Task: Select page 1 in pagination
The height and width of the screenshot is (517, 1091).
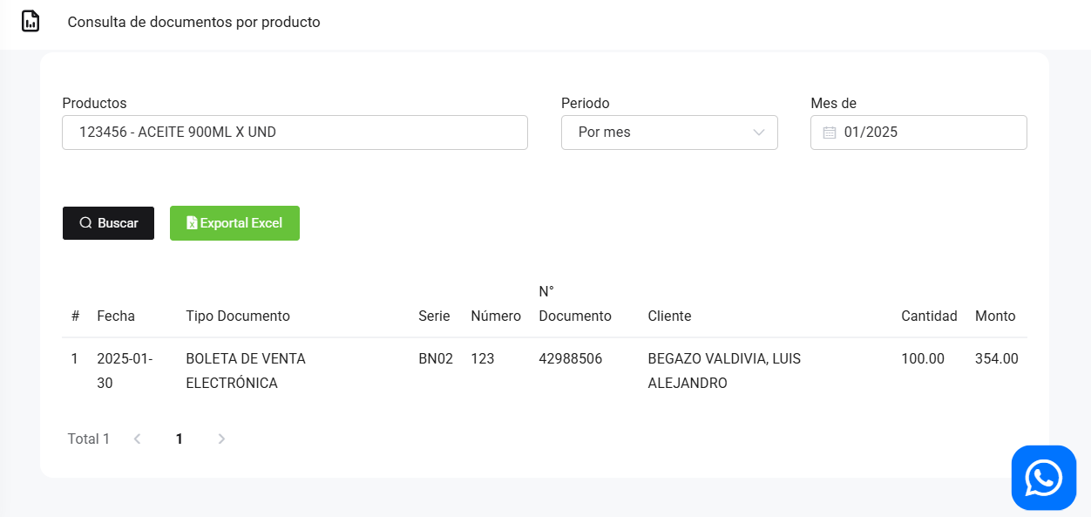Action: click(x=180, y=439)
